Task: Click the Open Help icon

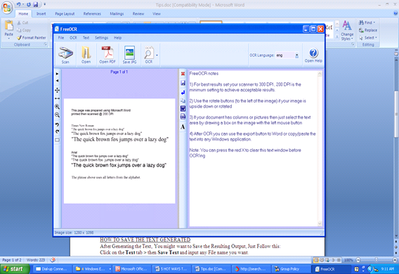Action: (313, 56)
